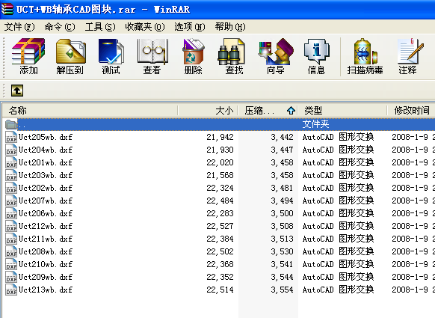Viewport: 435px width, 318px height.
Task: Click DXF icon of Uct204wb.dxf
Action: [11, 150]
